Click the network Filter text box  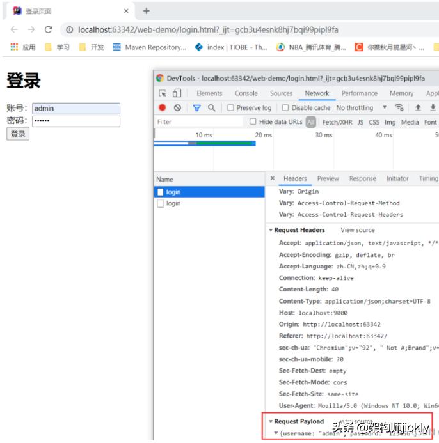[x=199, y=121]
